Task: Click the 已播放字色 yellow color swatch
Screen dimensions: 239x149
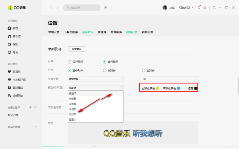Action: [157, 88]
